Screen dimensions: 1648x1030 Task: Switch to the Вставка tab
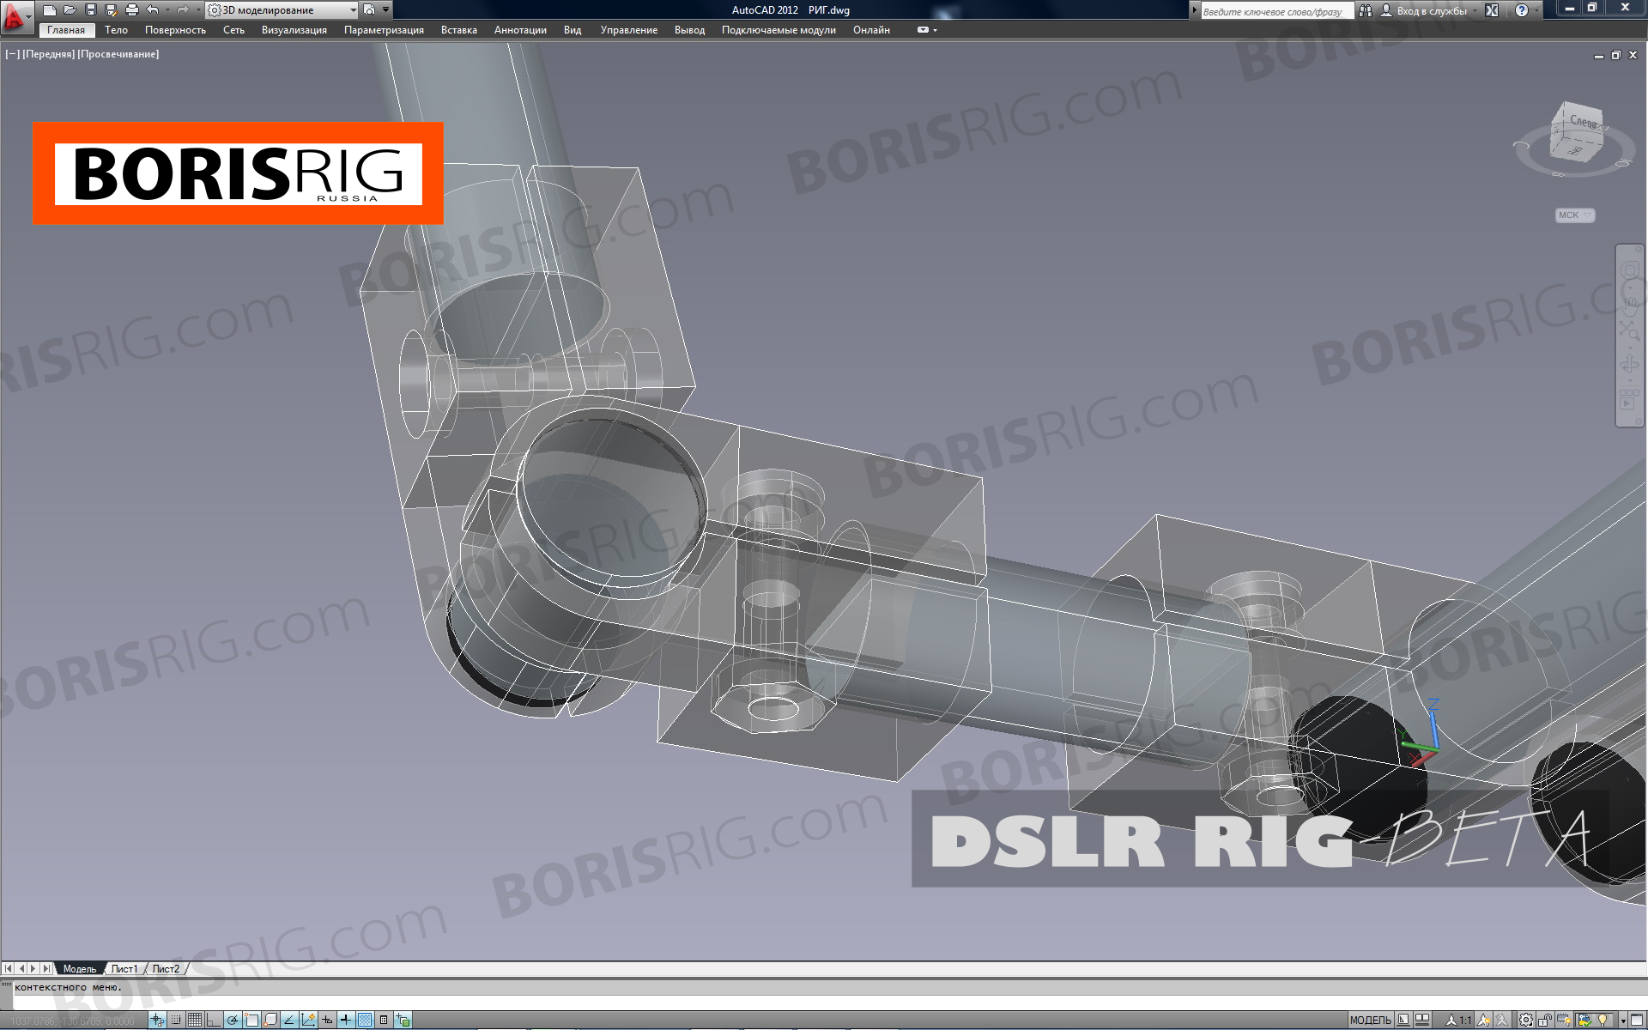pyautogui.click(x=459, y=30)
